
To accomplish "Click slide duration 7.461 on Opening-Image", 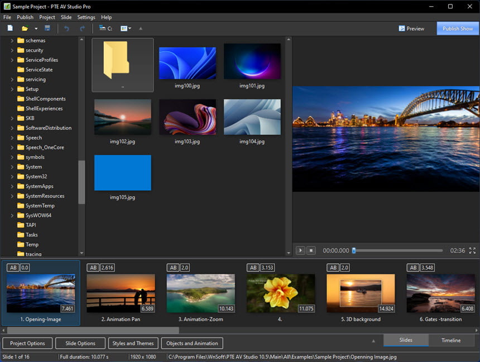I will pos(68,308).
